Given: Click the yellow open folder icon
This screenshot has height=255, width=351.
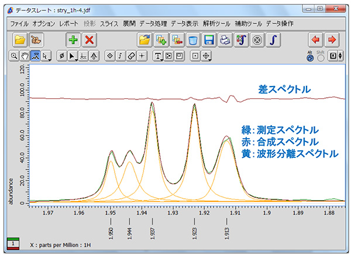Looking at the screenshot, I should [x=20, y=40].
